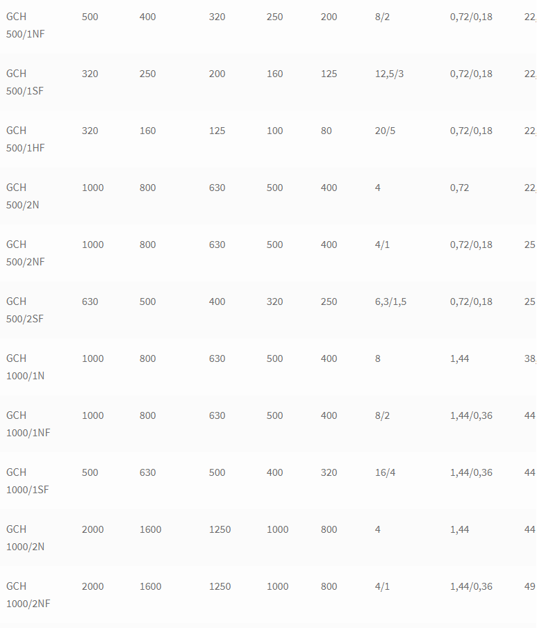Select the GCH 1000/1NF model cell

[x=28, y=424]
